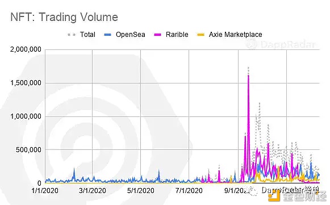Click the magenta Rarible legend swatch
This screenshot has width=330, height=205.
click(158, 35)
